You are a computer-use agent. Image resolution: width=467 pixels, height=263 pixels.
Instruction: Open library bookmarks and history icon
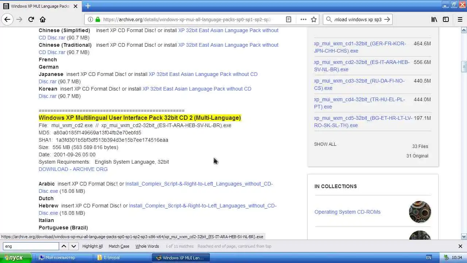434,19
